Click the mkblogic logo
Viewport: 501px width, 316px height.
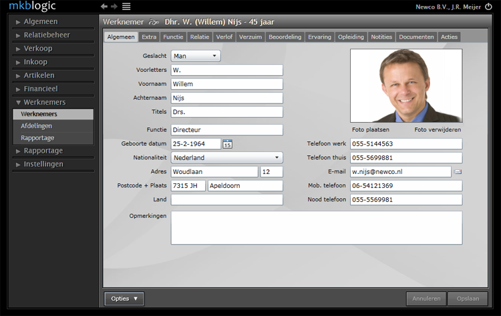coord(31,6)
